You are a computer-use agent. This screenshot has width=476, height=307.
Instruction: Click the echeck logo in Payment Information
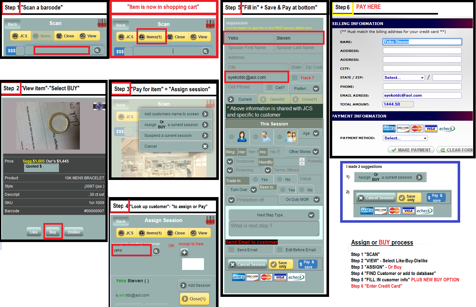(447, 129)
